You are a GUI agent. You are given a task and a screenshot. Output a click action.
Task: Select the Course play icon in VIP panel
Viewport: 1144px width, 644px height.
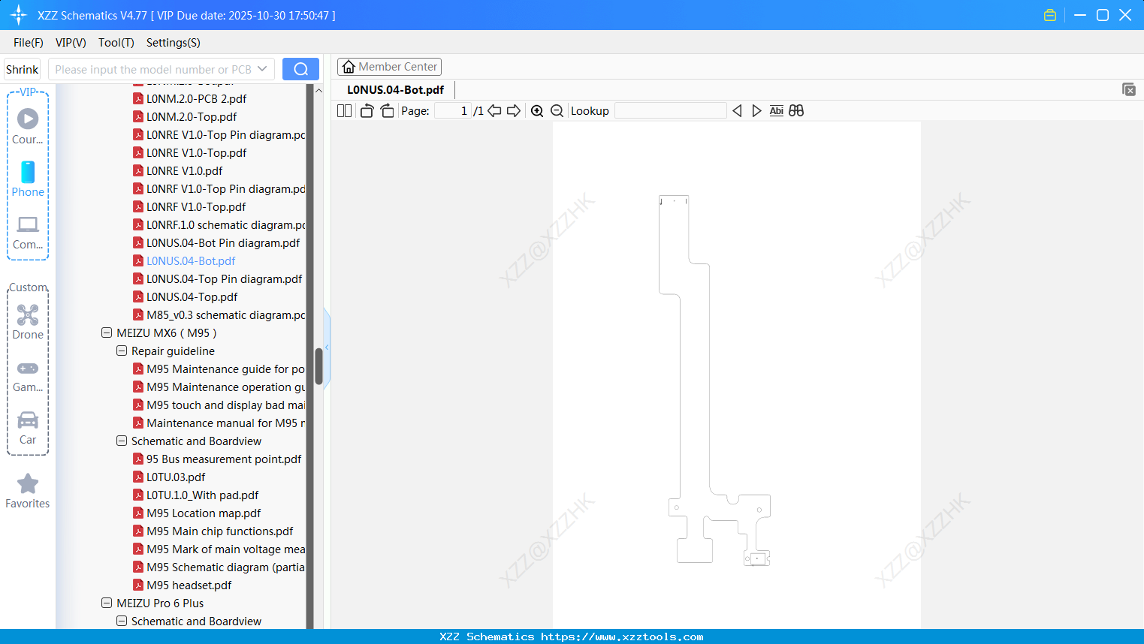tap(28, 119)
